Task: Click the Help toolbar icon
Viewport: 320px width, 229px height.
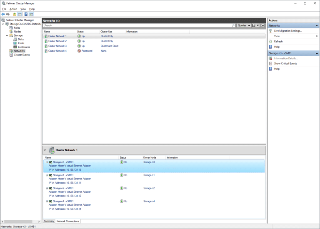Action: point(26,14)
